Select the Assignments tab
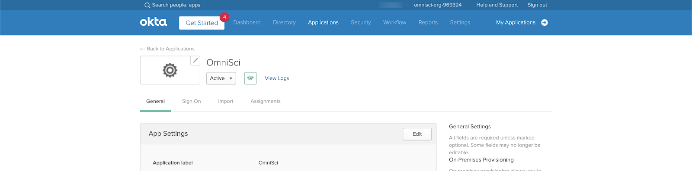The height and width of the screenshot is (171, 692). (x=266, y=101)
